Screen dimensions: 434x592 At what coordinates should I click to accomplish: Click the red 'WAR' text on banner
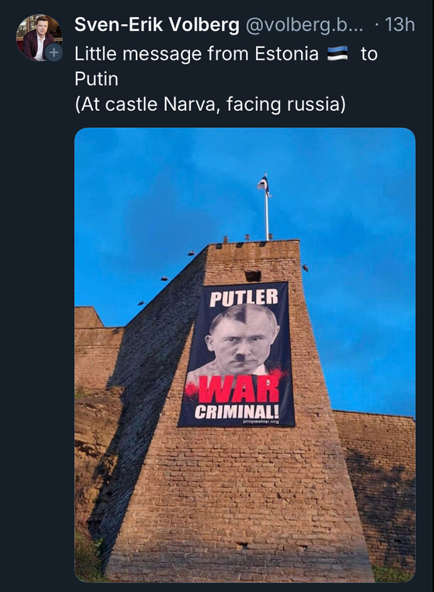[x=238, y=390]
